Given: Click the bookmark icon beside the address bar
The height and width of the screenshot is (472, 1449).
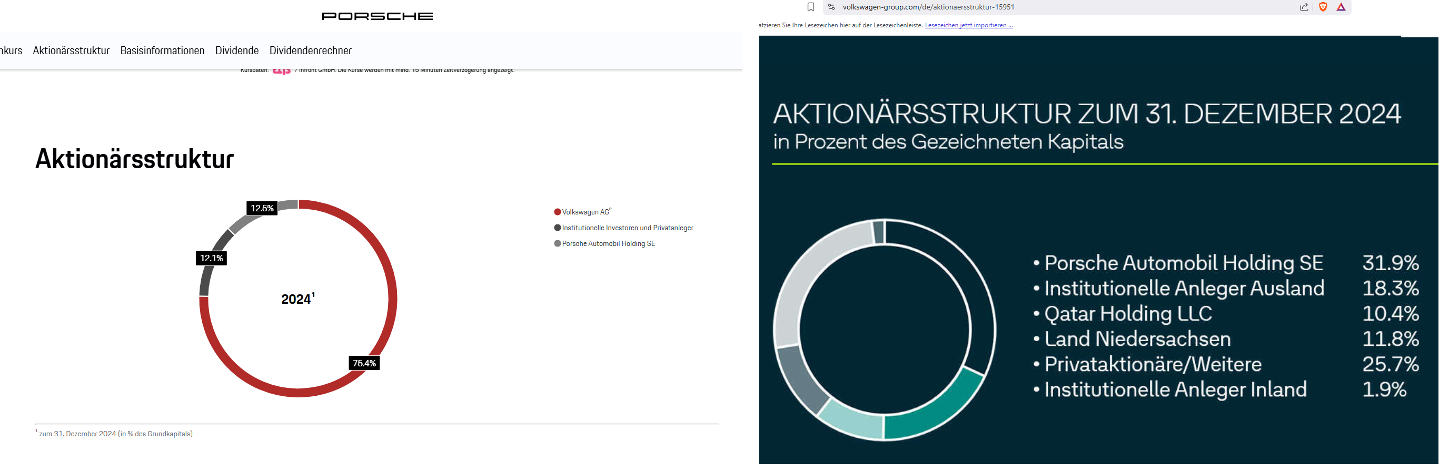Looking at the screenshot, I should pyautogui.click(x=810, y=7).
